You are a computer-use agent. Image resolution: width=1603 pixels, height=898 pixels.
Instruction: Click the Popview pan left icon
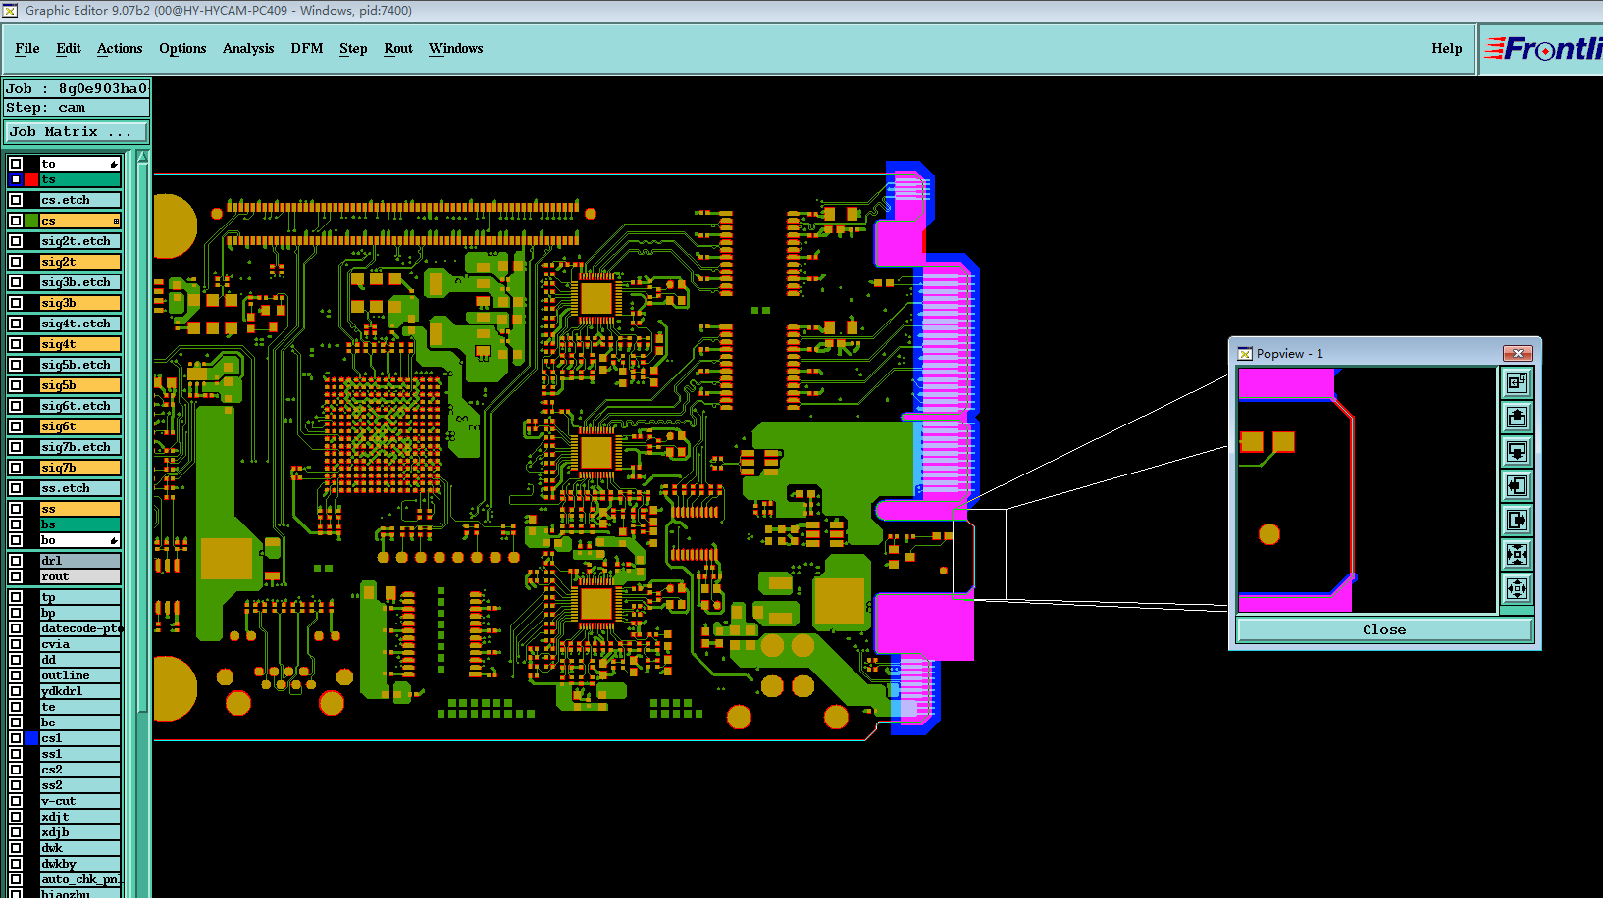tap(1517, 485)
